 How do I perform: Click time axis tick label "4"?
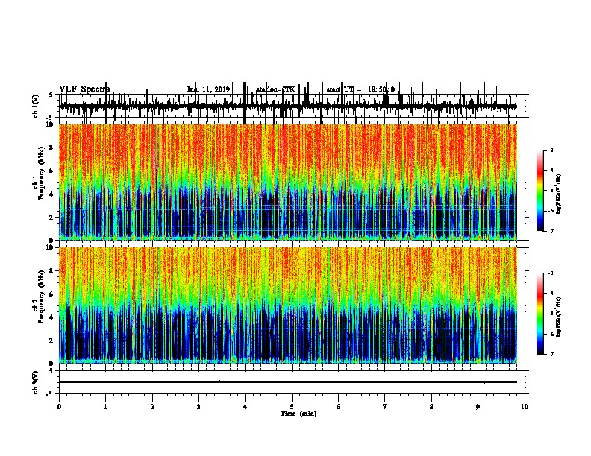pyautogui.click(x=246, y=407)
